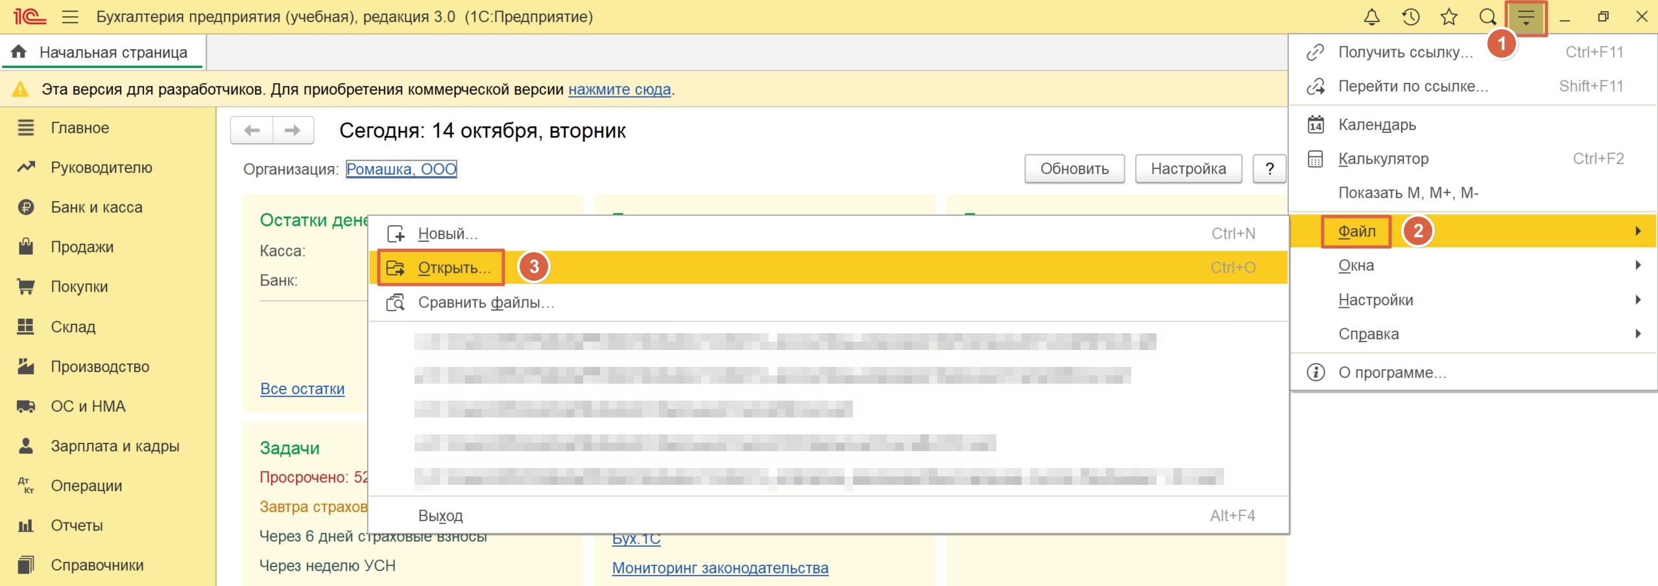Expand the Настройки submenu arrow

pos(1638,299)
